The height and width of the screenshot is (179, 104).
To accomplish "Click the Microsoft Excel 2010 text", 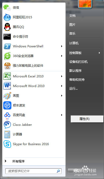I will click(28, 76).
